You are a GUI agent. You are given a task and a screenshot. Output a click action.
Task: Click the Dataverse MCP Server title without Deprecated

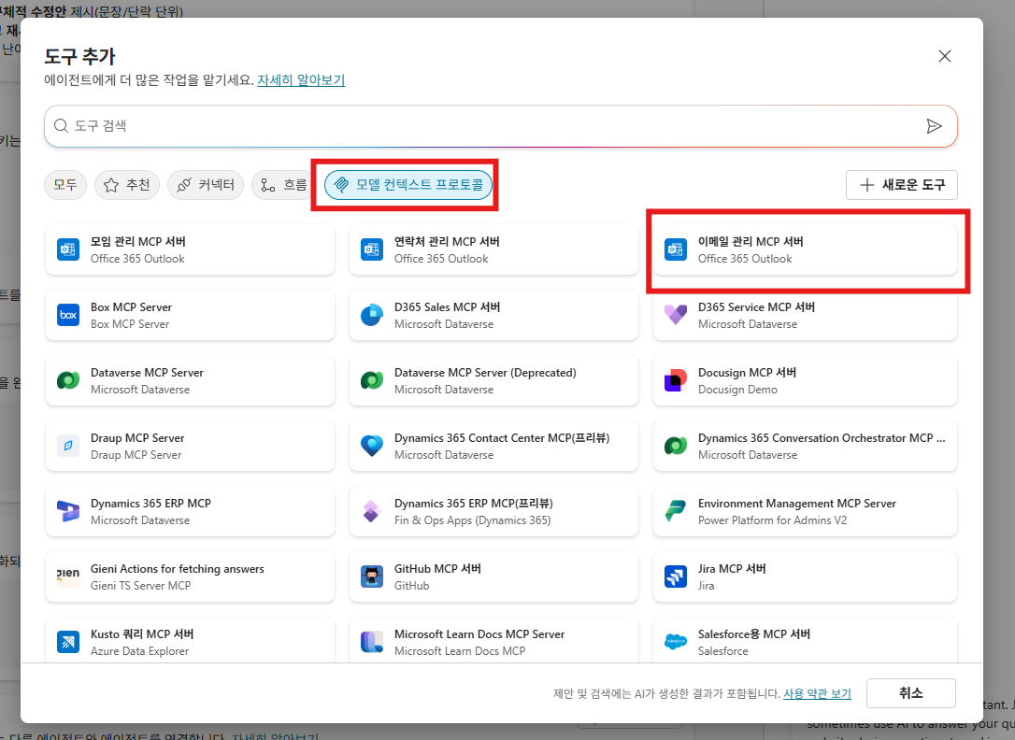147,373
